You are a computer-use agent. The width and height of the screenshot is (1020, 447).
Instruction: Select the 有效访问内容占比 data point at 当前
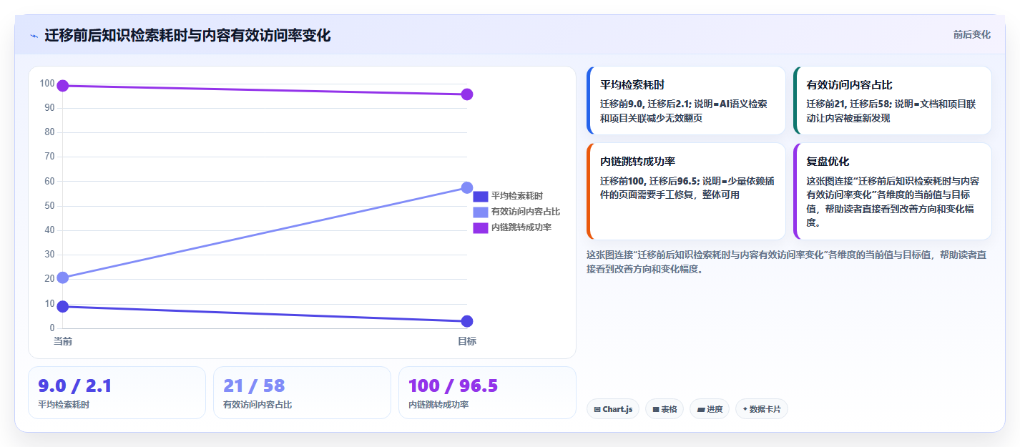[63, 277]
